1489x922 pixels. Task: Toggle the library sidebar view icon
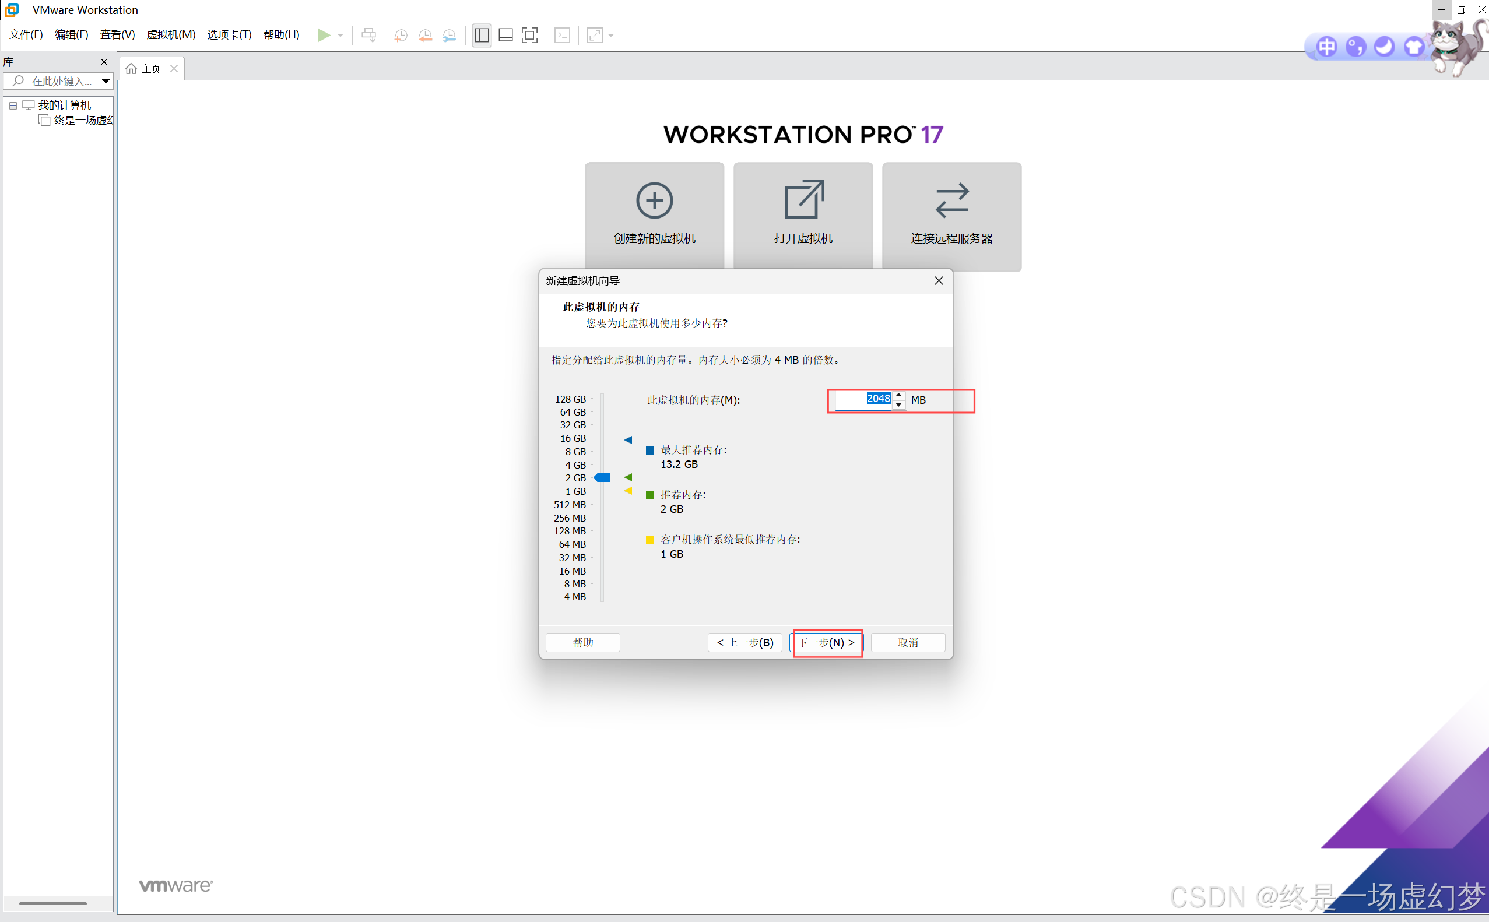coord(482,36)
